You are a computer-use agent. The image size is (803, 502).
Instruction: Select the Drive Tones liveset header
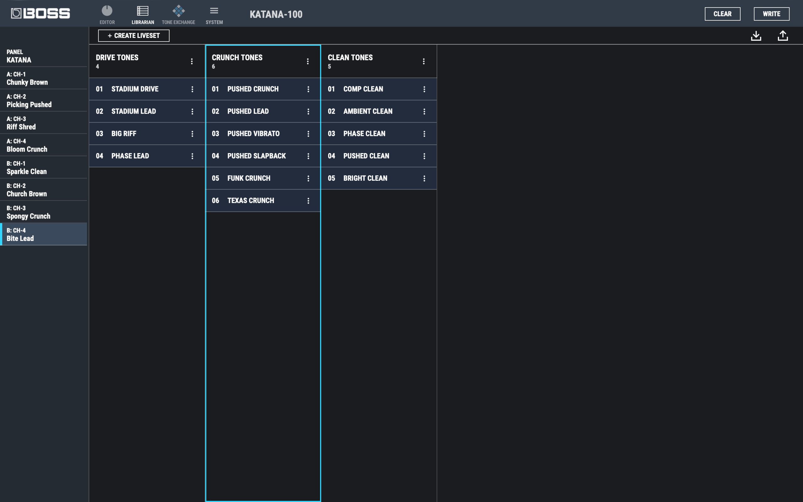[x=147, y=61]
